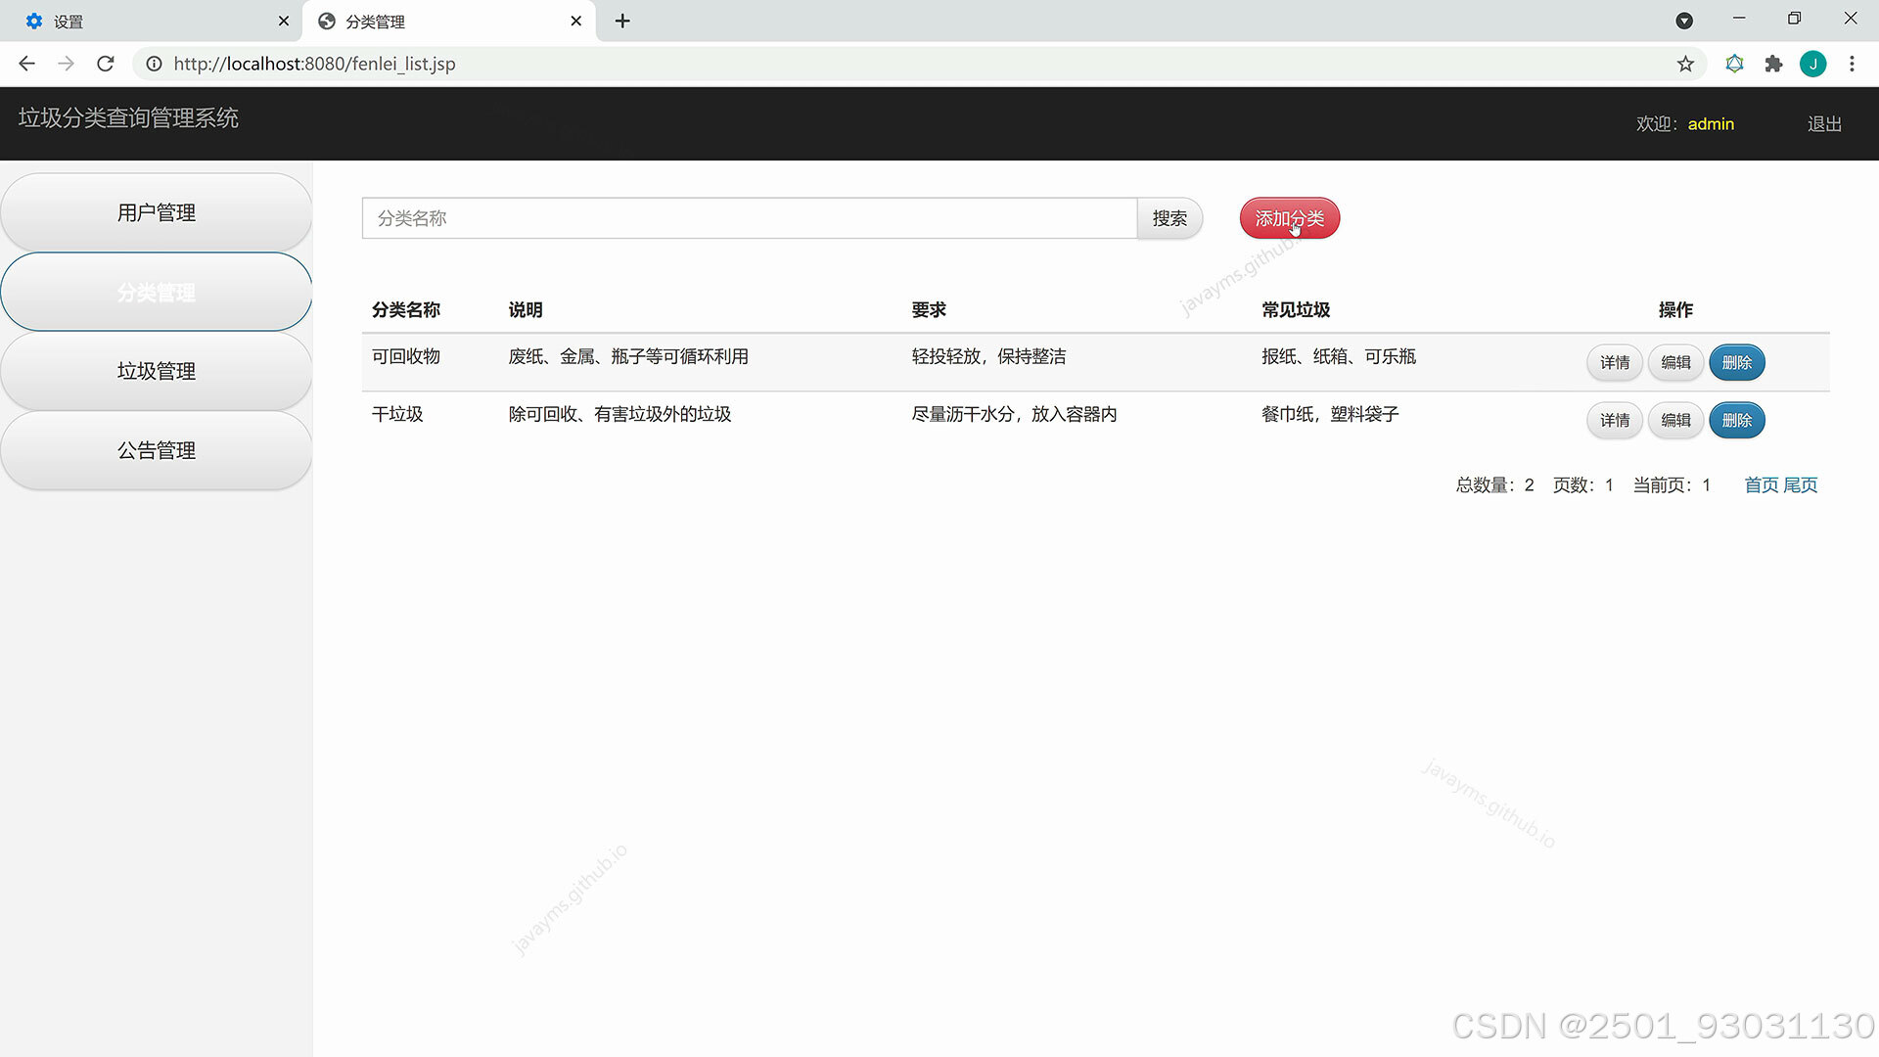Click the 分类名称 column header
The height and width of the screenshot is (1057, 1879).
coord(406,310)
